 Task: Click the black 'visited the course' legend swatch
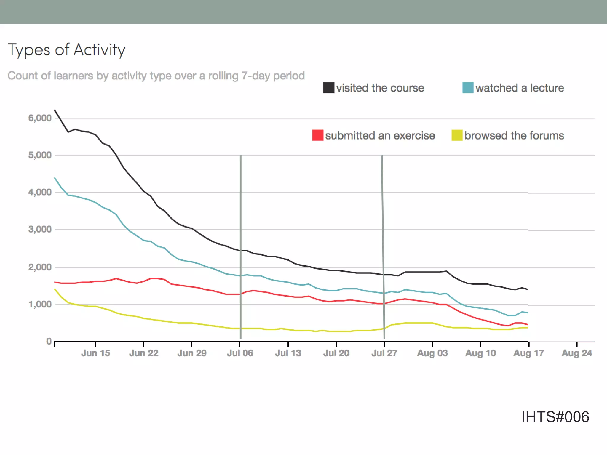(329, 88)
